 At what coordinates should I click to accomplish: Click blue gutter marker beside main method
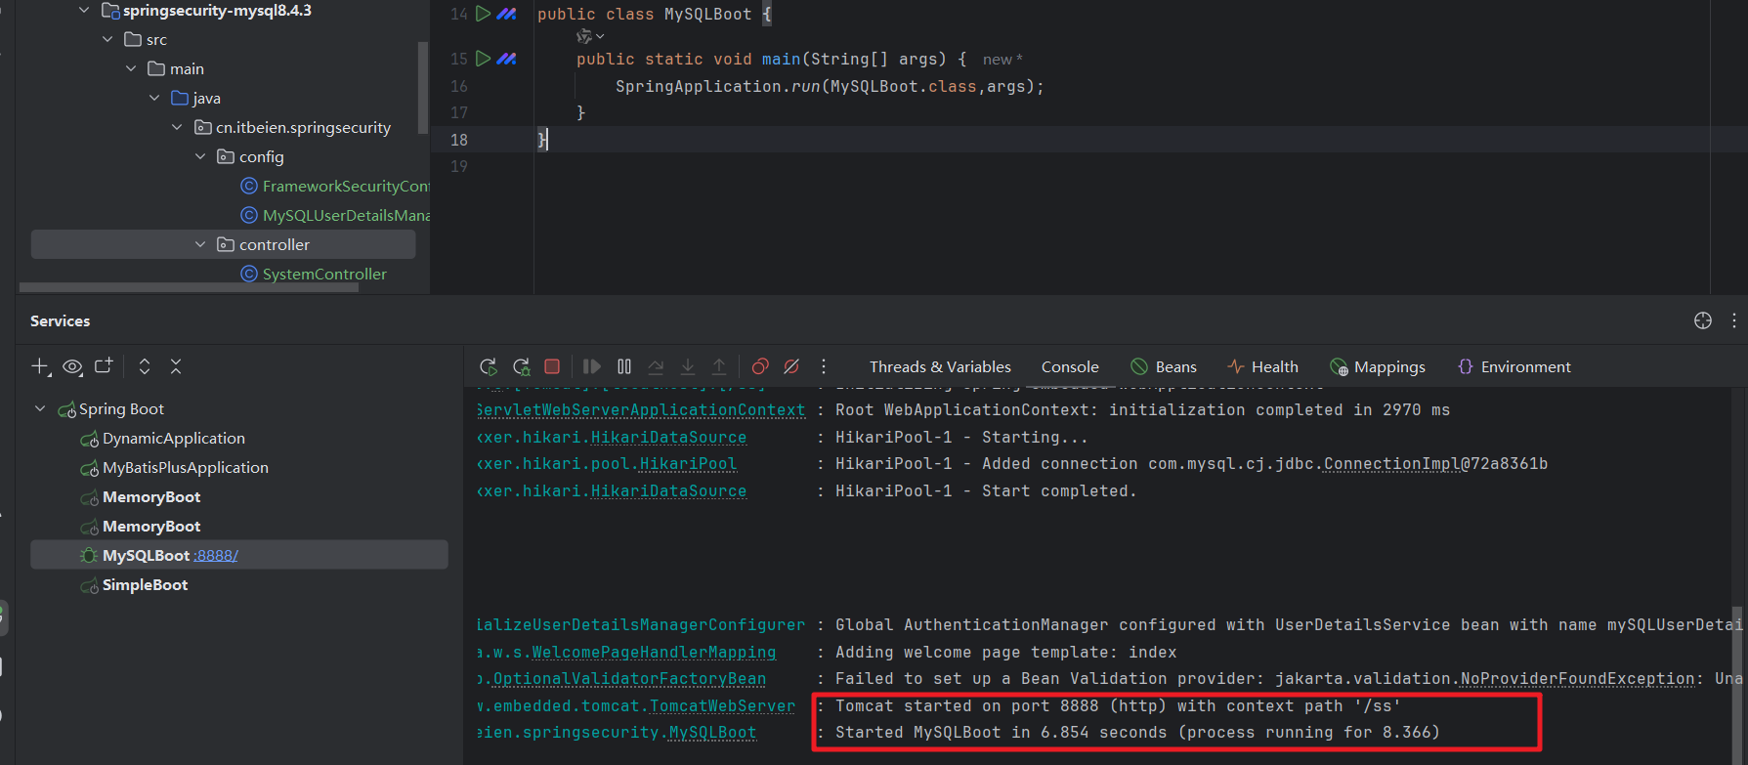click(506, 59)
